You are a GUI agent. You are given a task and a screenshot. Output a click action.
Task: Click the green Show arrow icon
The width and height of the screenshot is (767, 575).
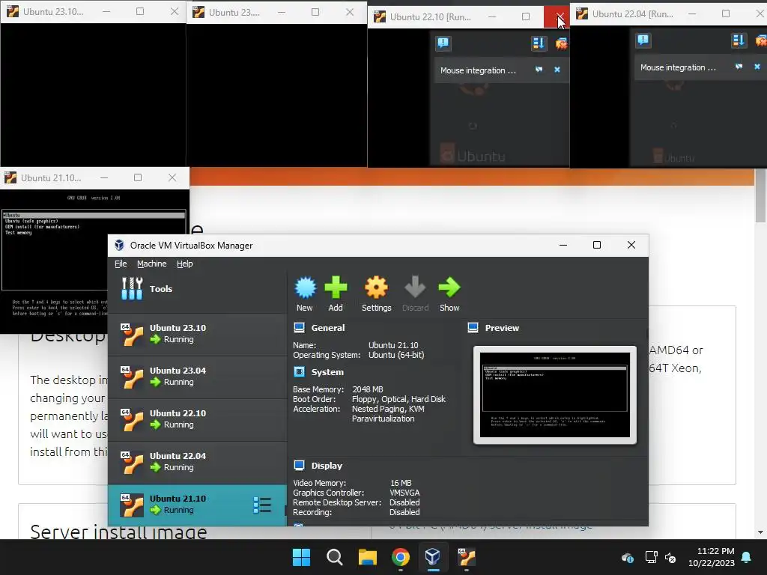coord(449,287)
